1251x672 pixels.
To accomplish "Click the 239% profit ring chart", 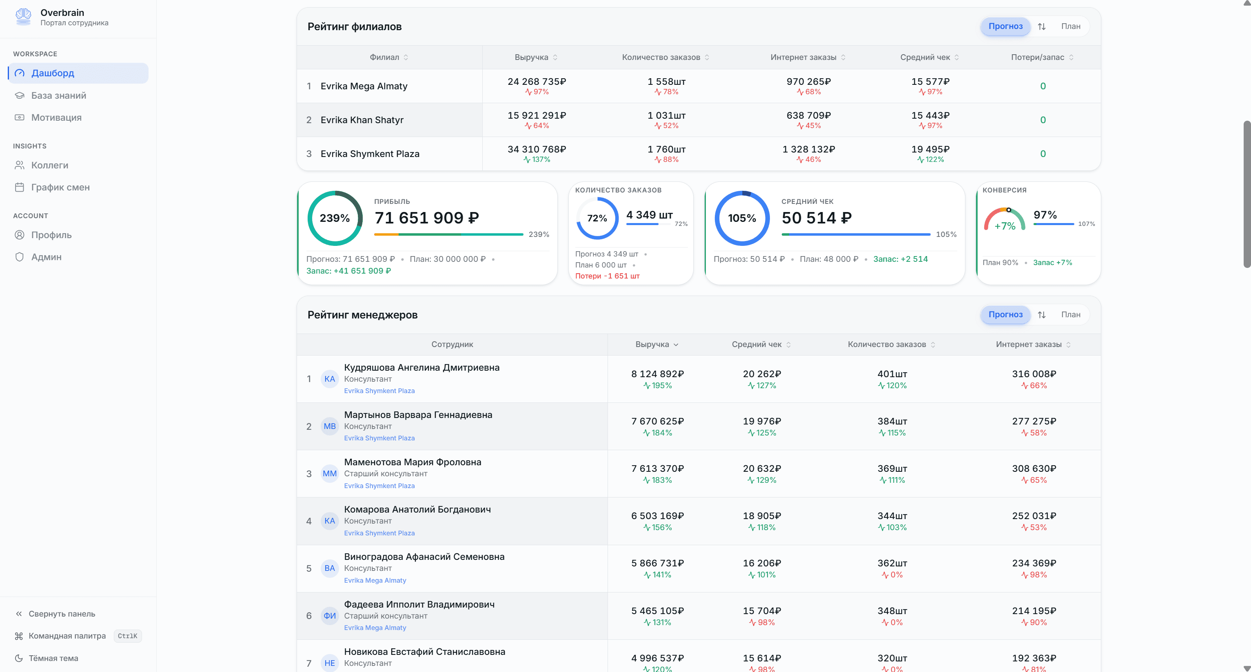I will point(335,218).
